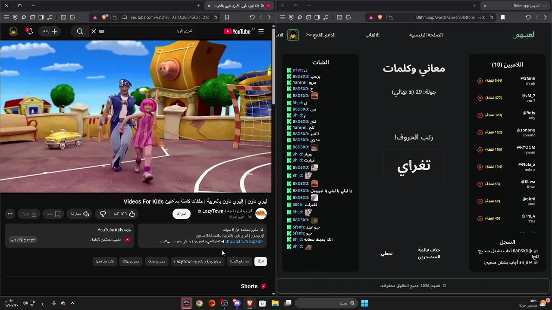This screenshot has width=552, height=310.
Task: Remove player @Nola_x with X icon
Action: point(480,167)
